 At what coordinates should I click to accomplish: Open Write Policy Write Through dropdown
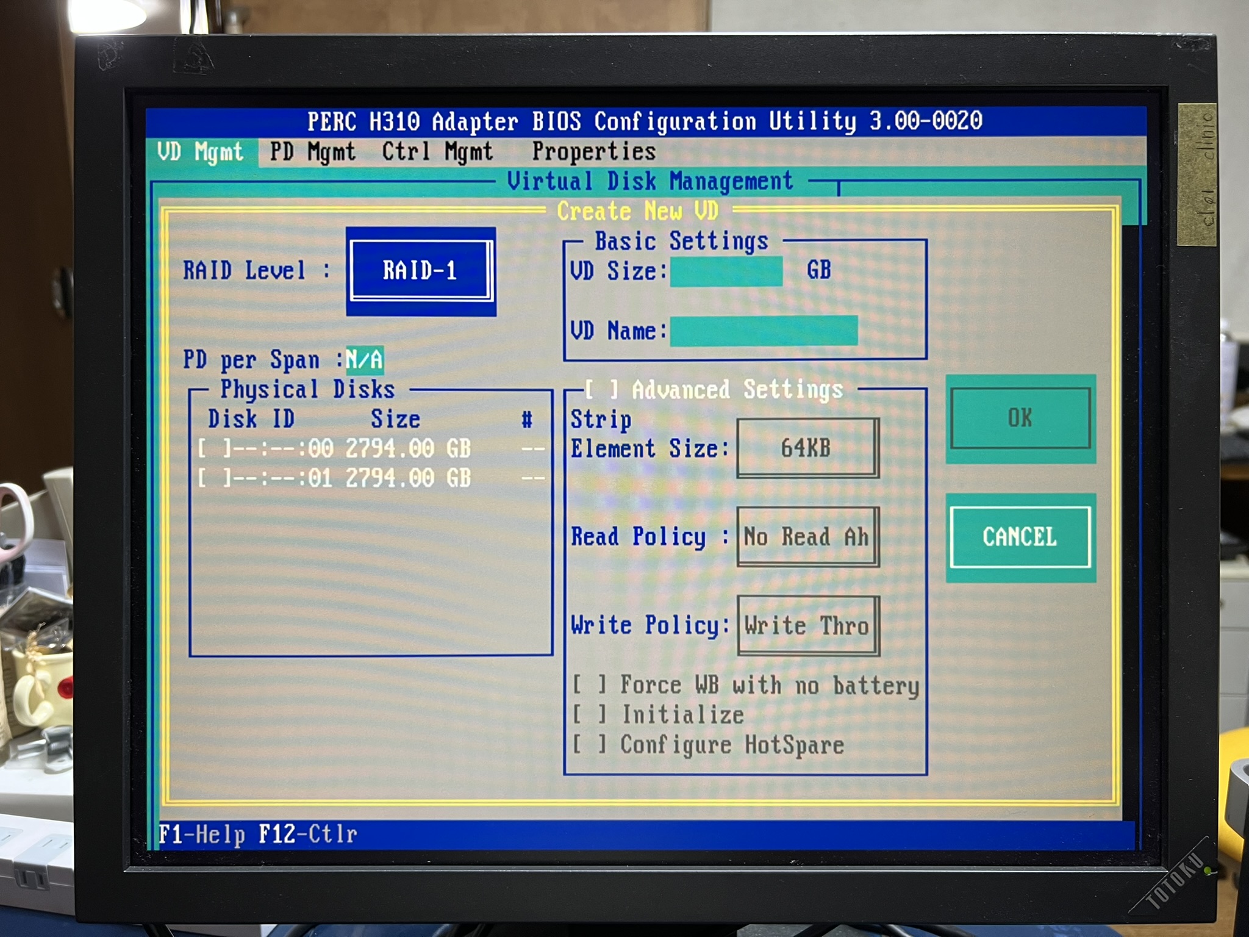[x=807, y=626]
